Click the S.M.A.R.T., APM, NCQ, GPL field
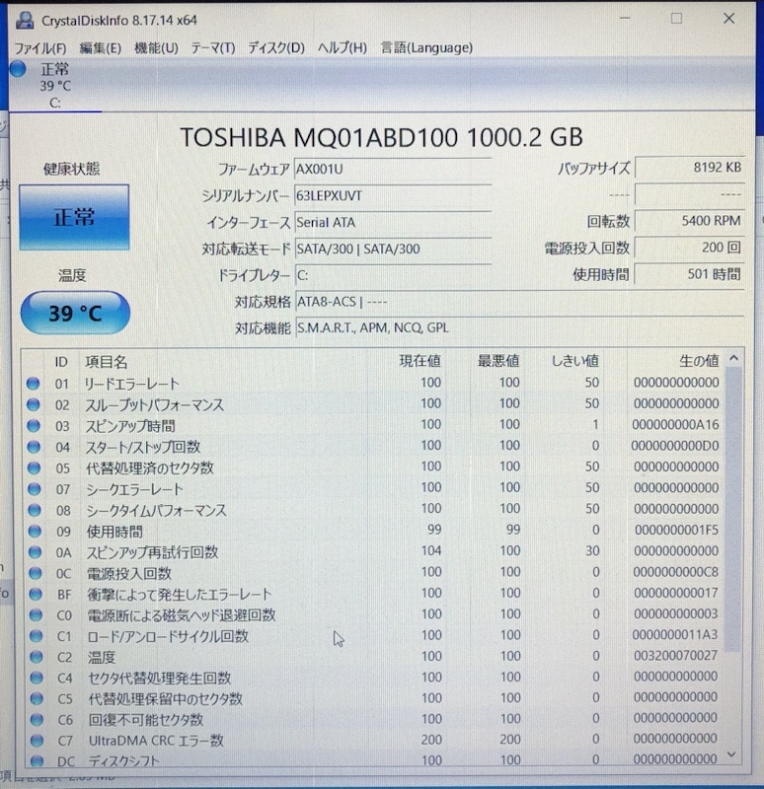 pos(519,328)
